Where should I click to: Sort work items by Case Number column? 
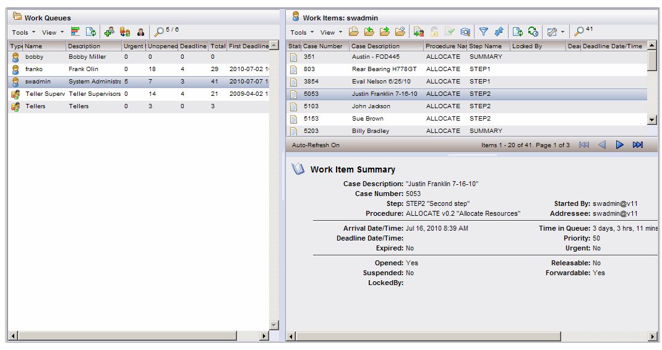pos(324,46)
